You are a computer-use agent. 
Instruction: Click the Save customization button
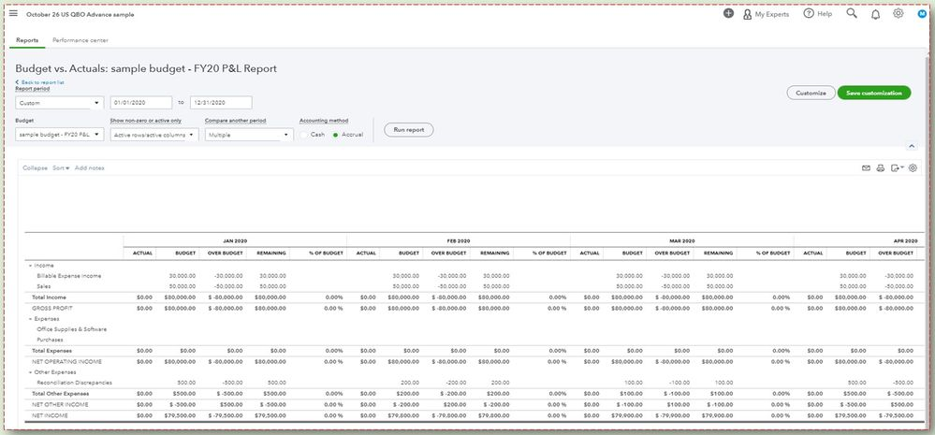pos(873,93)
